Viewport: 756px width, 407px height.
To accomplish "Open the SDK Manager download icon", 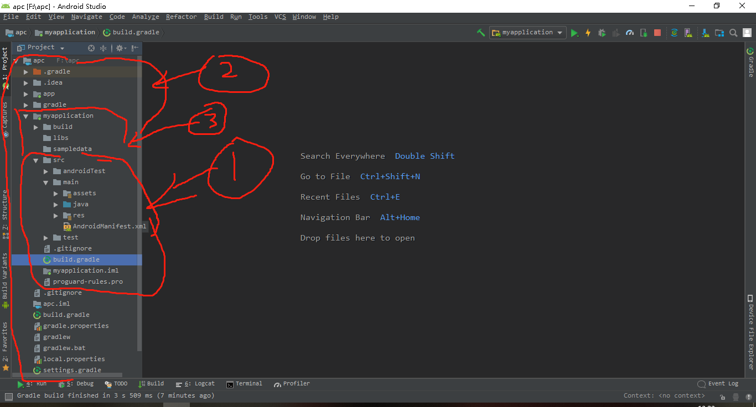I will click(705, 33).
